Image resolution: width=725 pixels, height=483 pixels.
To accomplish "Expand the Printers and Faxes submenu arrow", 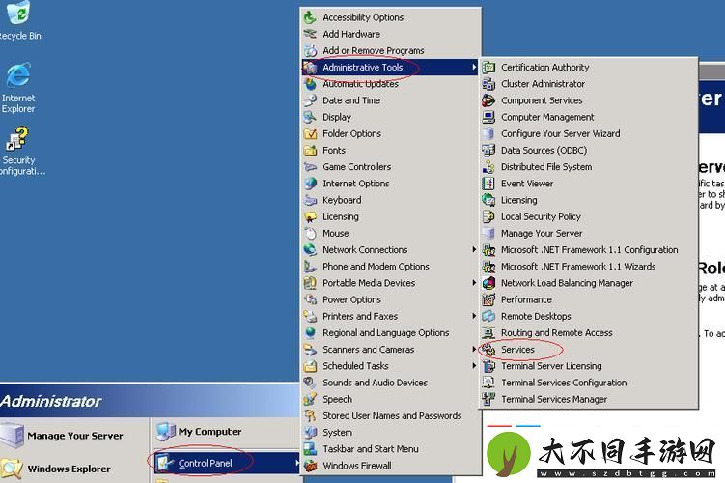I will tap(474, 316).
